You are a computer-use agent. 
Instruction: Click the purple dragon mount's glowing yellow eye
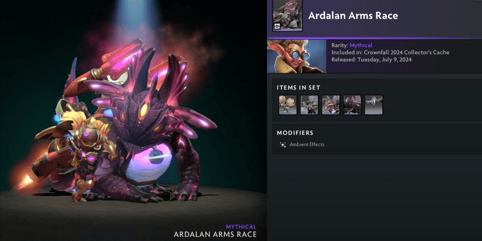144,110
